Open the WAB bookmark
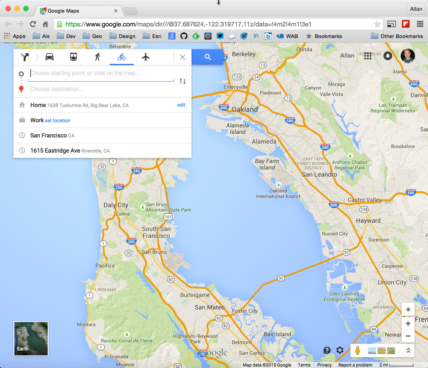Image resolution: width=428 pixels, height=368 pixels. 287,36
